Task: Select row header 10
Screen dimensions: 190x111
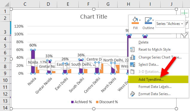Action: [5, 80]
